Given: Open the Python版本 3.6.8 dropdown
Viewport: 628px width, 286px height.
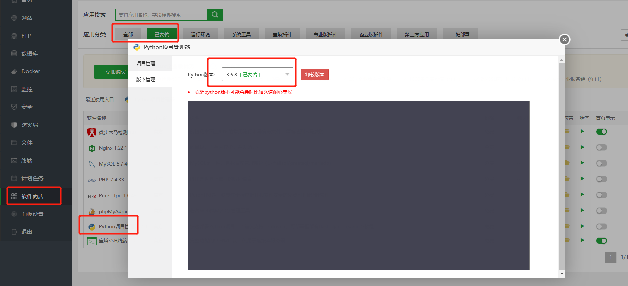Looking at the screenshot, I should [257, 75].
